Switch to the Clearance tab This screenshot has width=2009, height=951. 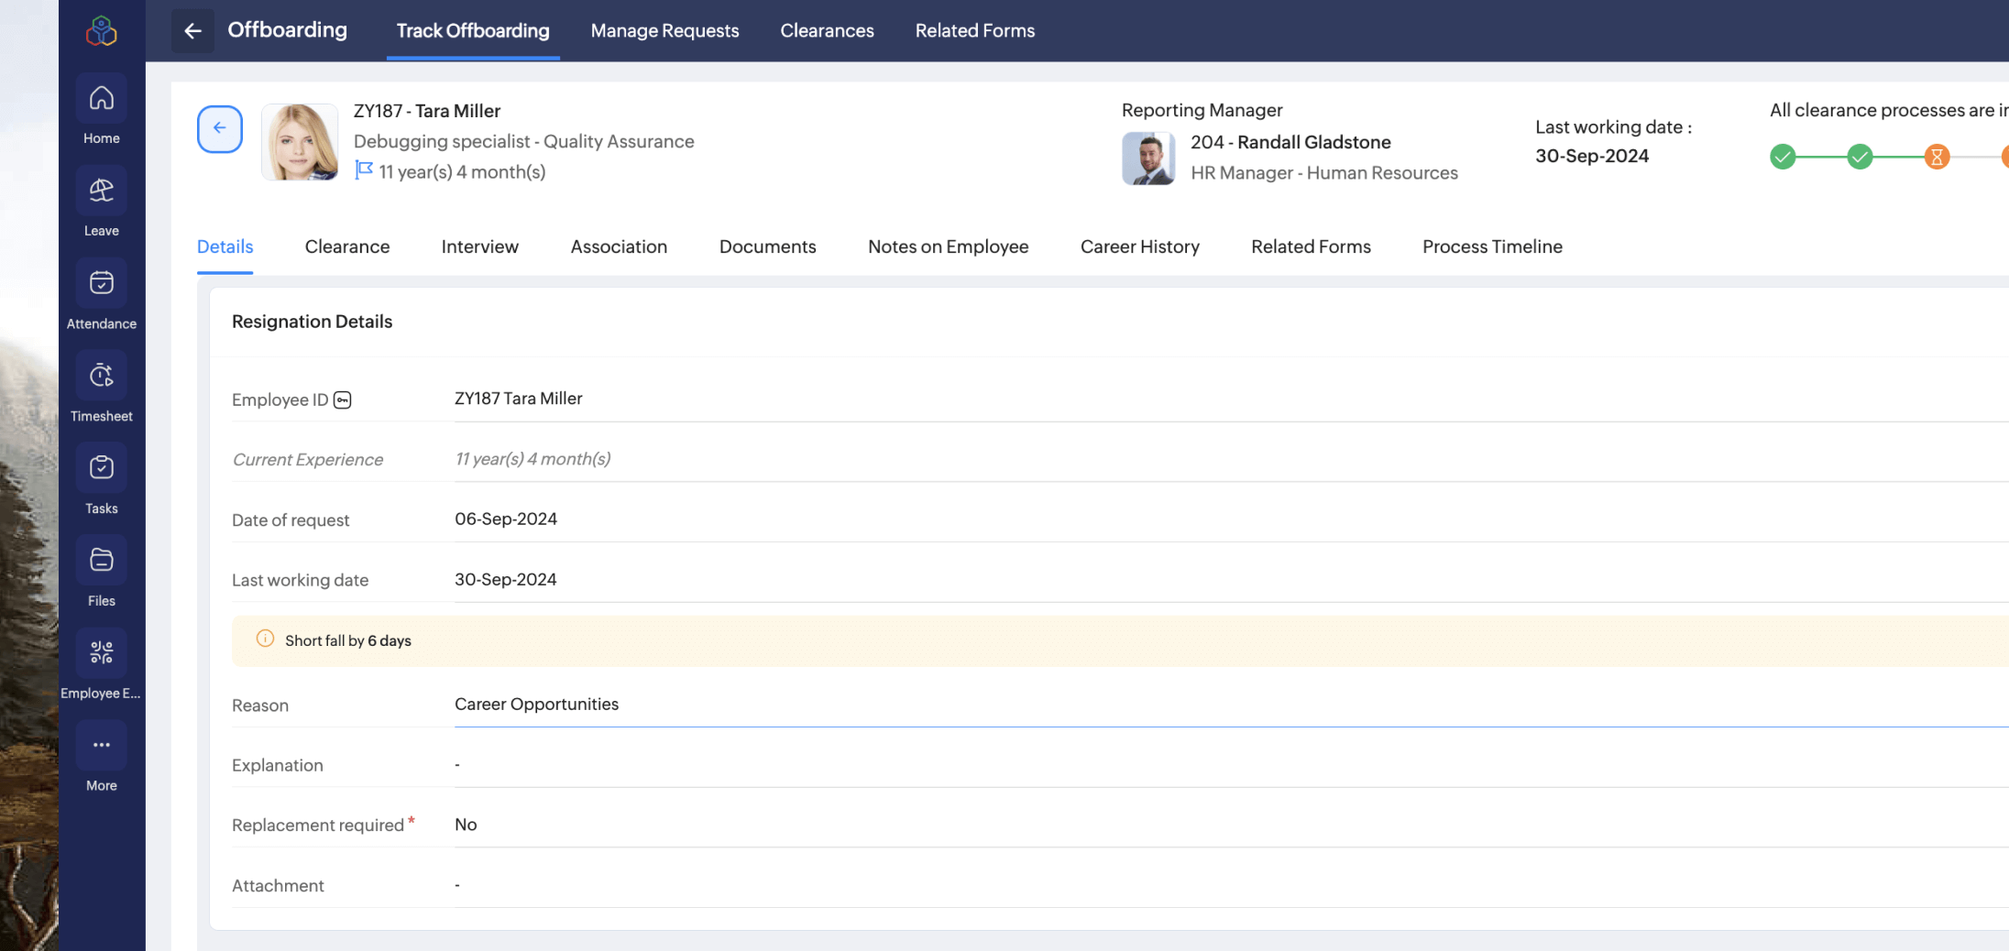pos(347,246)
